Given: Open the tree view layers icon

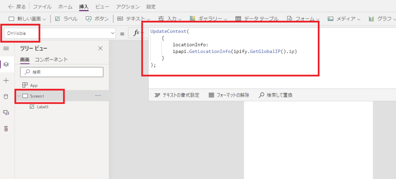Looking at the screenshot, I should point(6,65).
